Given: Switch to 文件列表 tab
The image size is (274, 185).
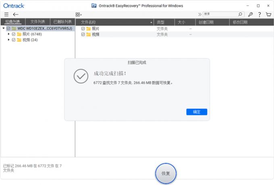Looking at the screenshot, I should 38,22.
